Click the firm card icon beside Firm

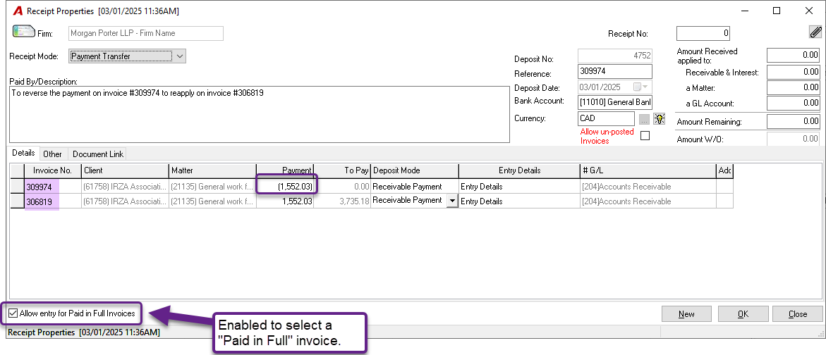coord(23,31)
